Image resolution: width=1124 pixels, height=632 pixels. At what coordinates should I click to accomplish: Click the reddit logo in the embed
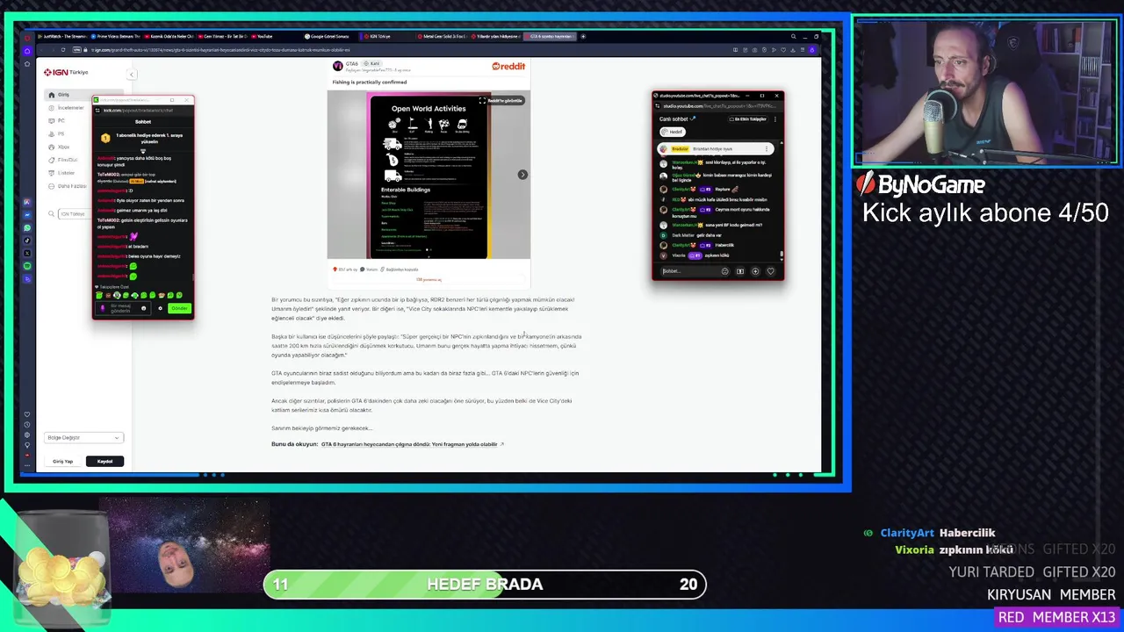pos(508,66)
